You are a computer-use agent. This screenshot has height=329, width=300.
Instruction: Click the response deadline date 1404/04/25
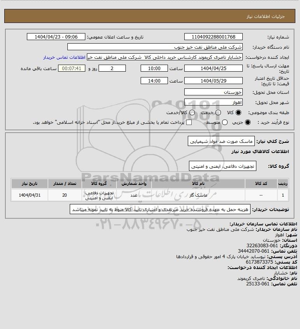[x=213, y=69]
